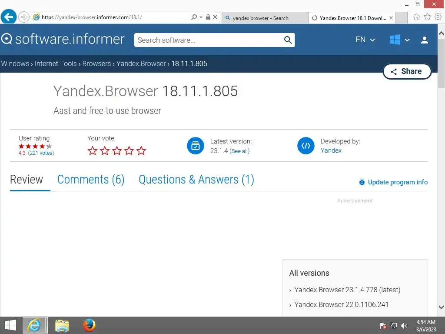Switch to Comments (6) tab
445x334 pixels.
click(x=91, y=180)
